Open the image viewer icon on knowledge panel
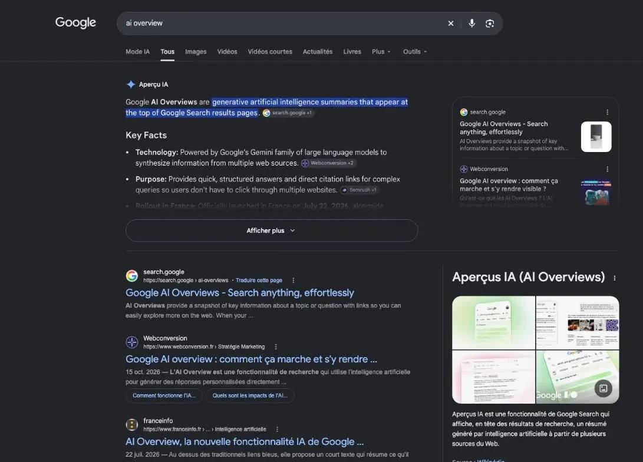This screenshot has width=643, height=462. 604,388
